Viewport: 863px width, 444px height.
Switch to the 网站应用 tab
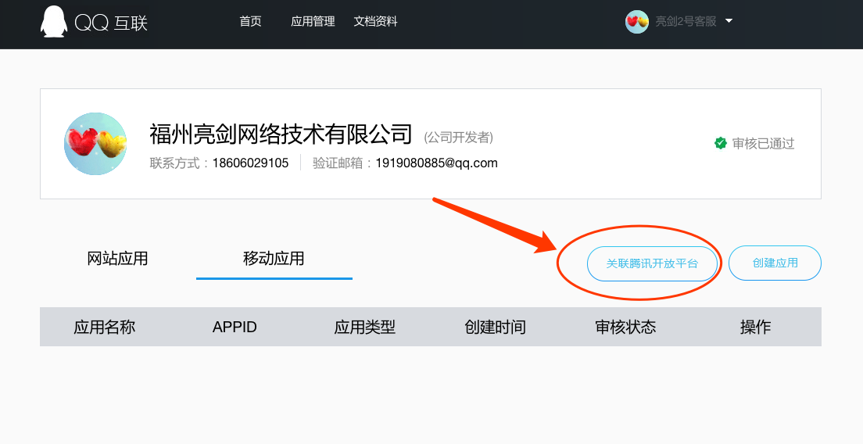coord(118,259)
